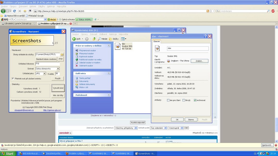Click Nastavení button in NoScript bar
This screenshot has height=156, width=278.
(267, 145)
